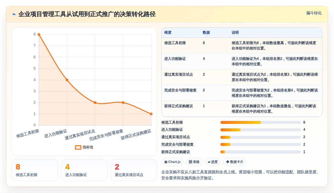The width and height of the screenshot is (334, 193).
Task: Click the description starting 进入功能验证为4
Action: pos(275,61)
